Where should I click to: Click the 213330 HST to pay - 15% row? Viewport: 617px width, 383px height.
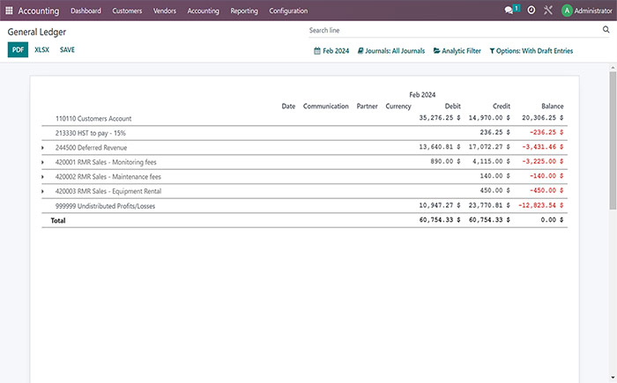point(305,133)
